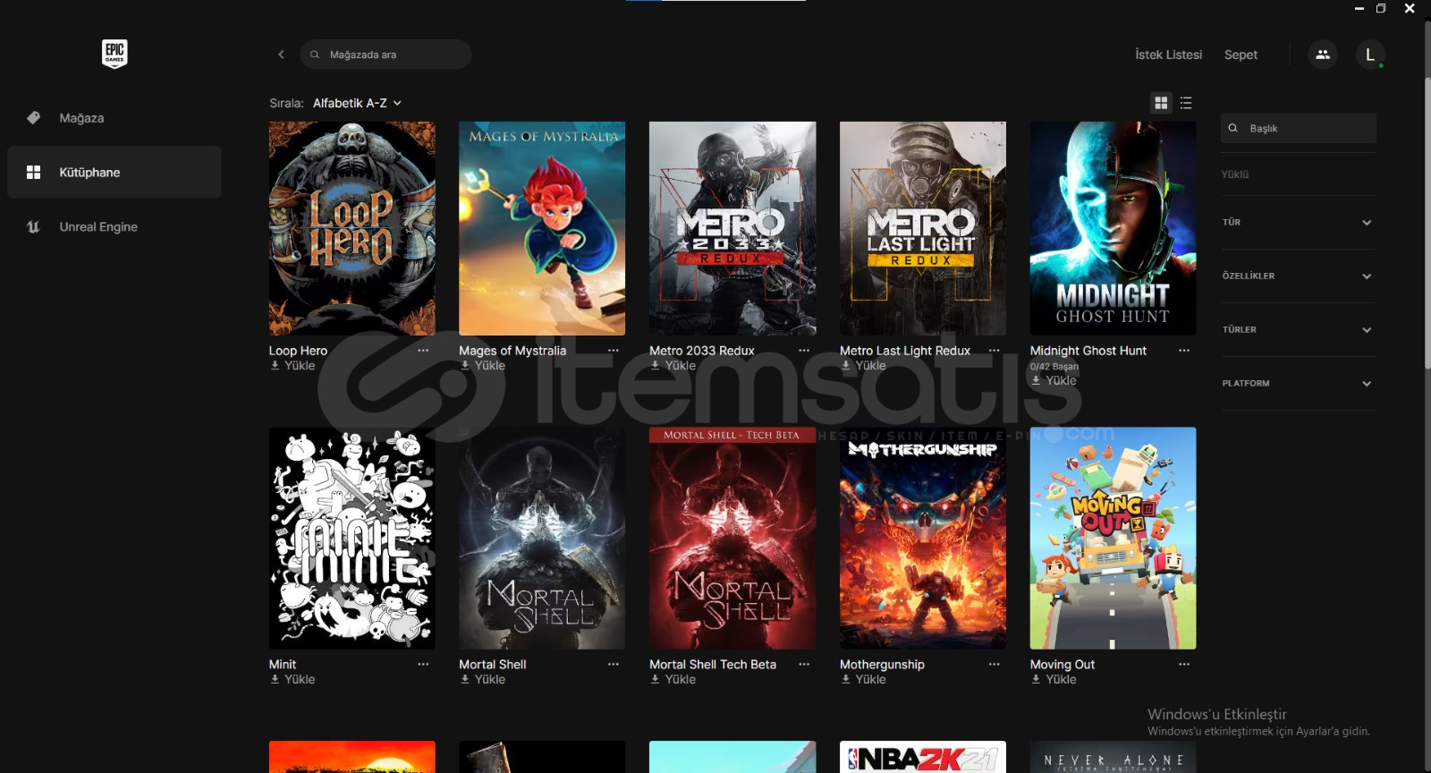Open the Metro Last Light Redux cover art
1431x773 pixels.
(923, 228)
